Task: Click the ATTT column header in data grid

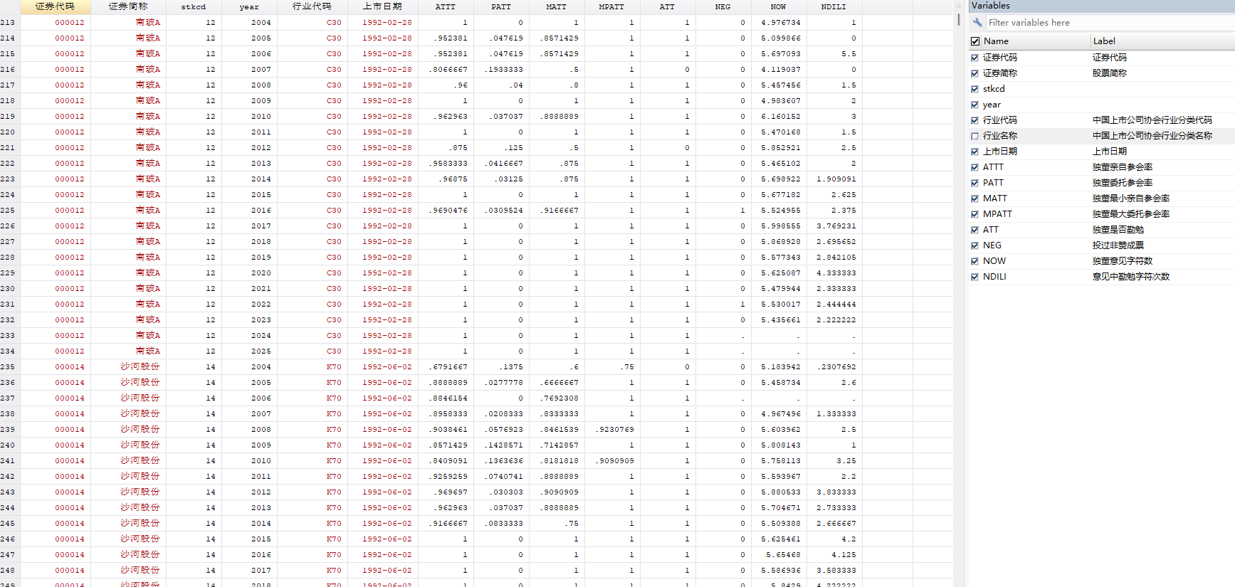Action: click(x=445, y=6)
